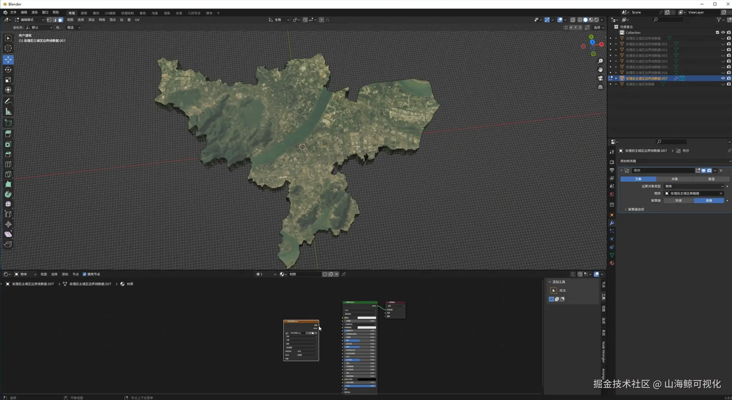Open the modifier wrench properties tab
Screen dimensions: 732x400
tap(612, 223)
